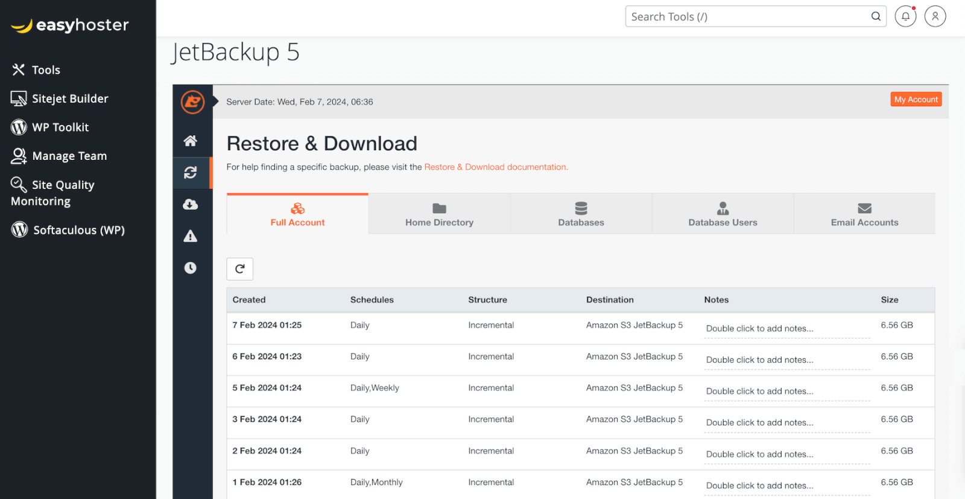Click Daily,Monthly schedule cell
Viewport: 965px width, 499px height.
[376, 482]
